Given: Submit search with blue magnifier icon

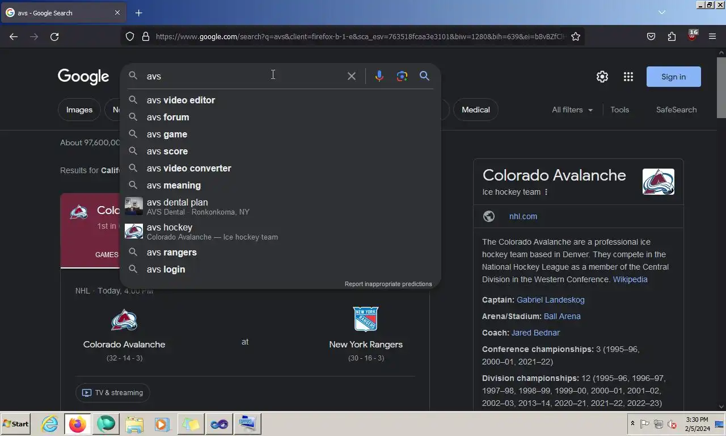Looking at the screenshot, I should pyautogui.click(x=424, y=76).
